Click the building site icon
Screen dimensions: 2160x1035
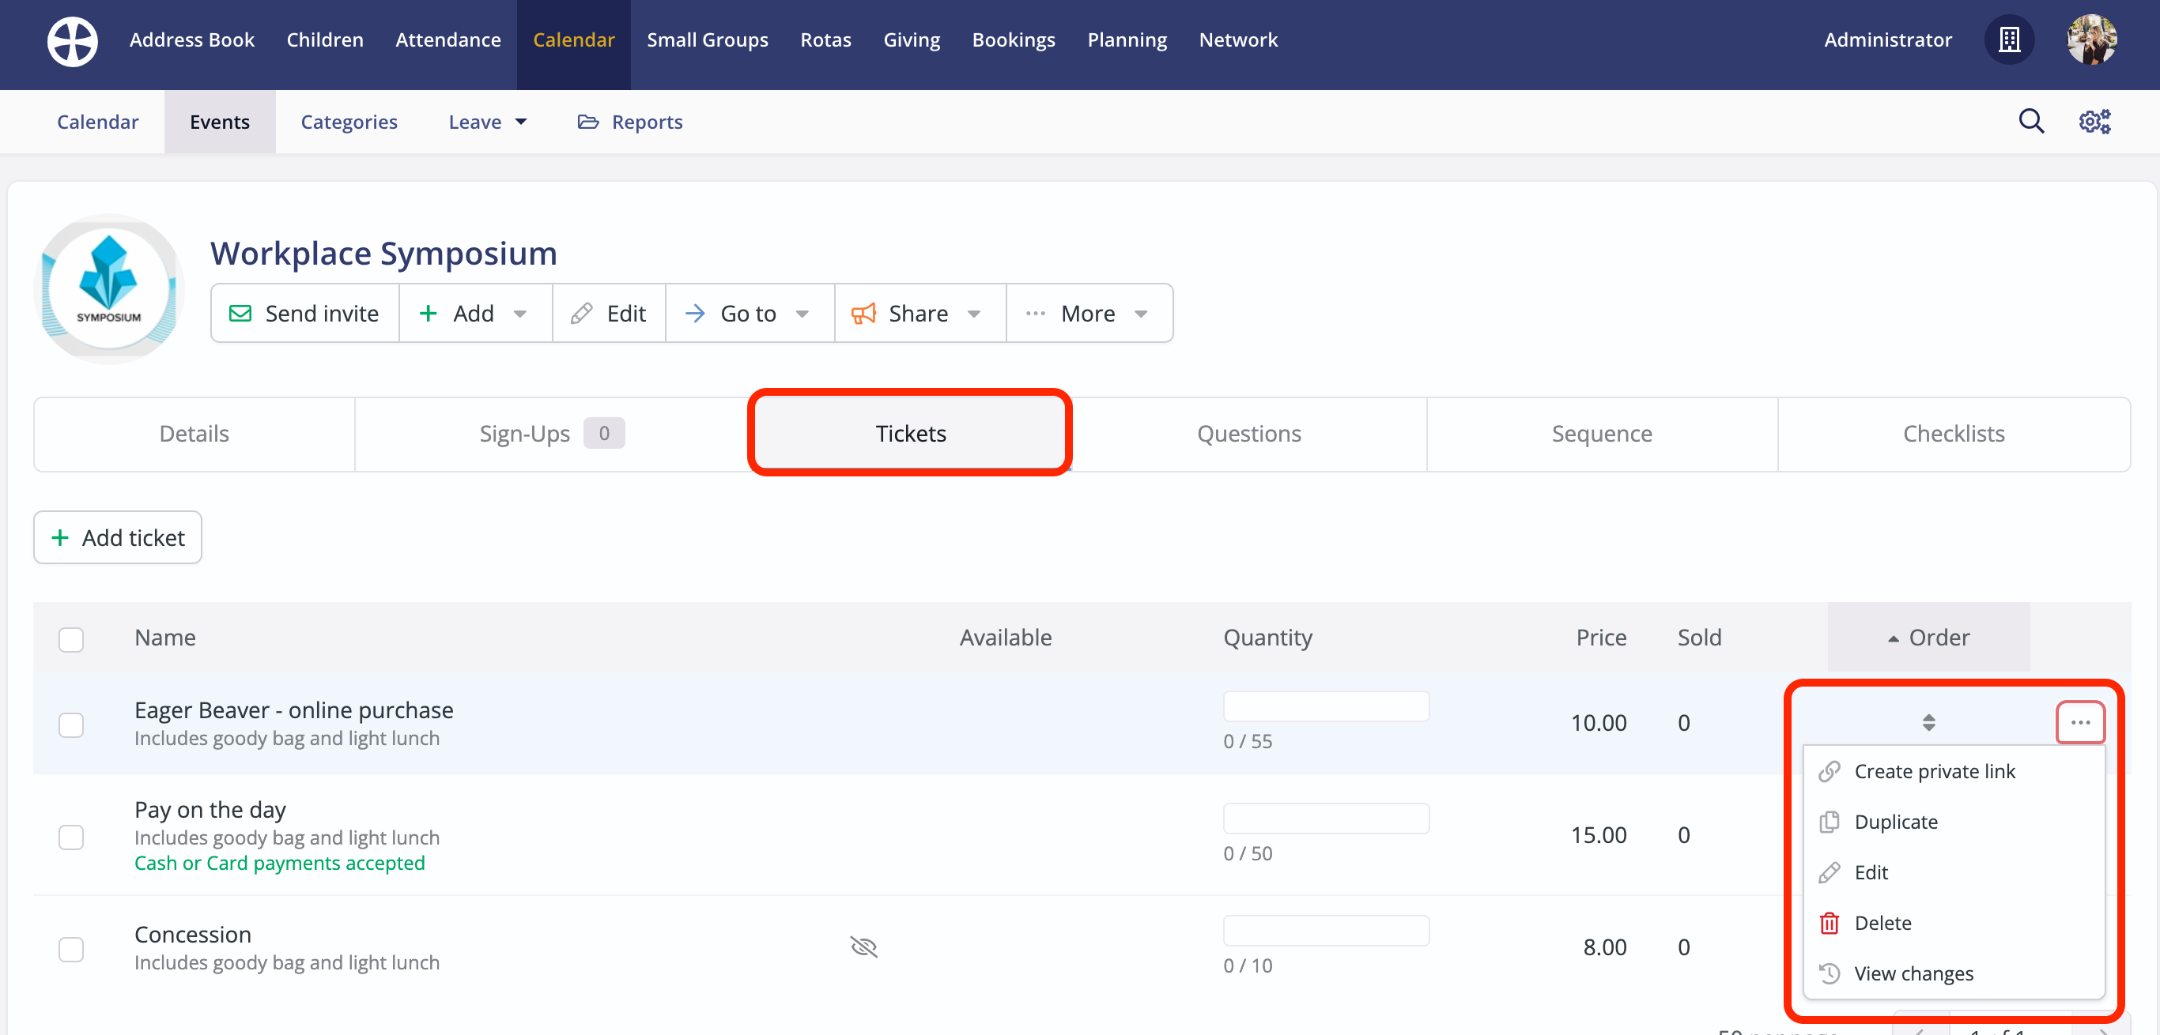point(2009,40)
